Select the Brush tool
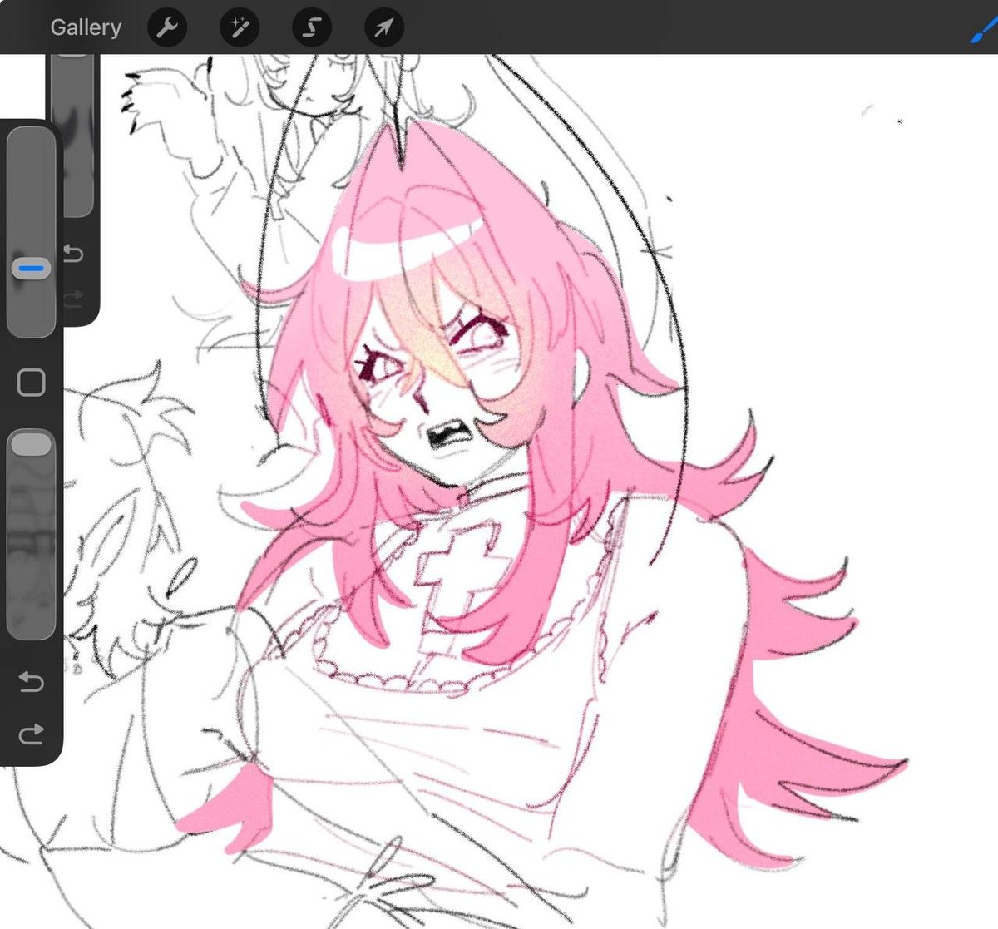This screenshot has width=998, height=929. pyautogui.click(x=984, y=30)
